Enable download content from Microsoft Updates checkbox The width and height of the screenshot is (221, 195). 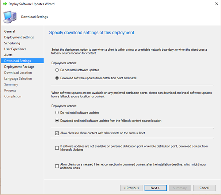coord(57,148)
